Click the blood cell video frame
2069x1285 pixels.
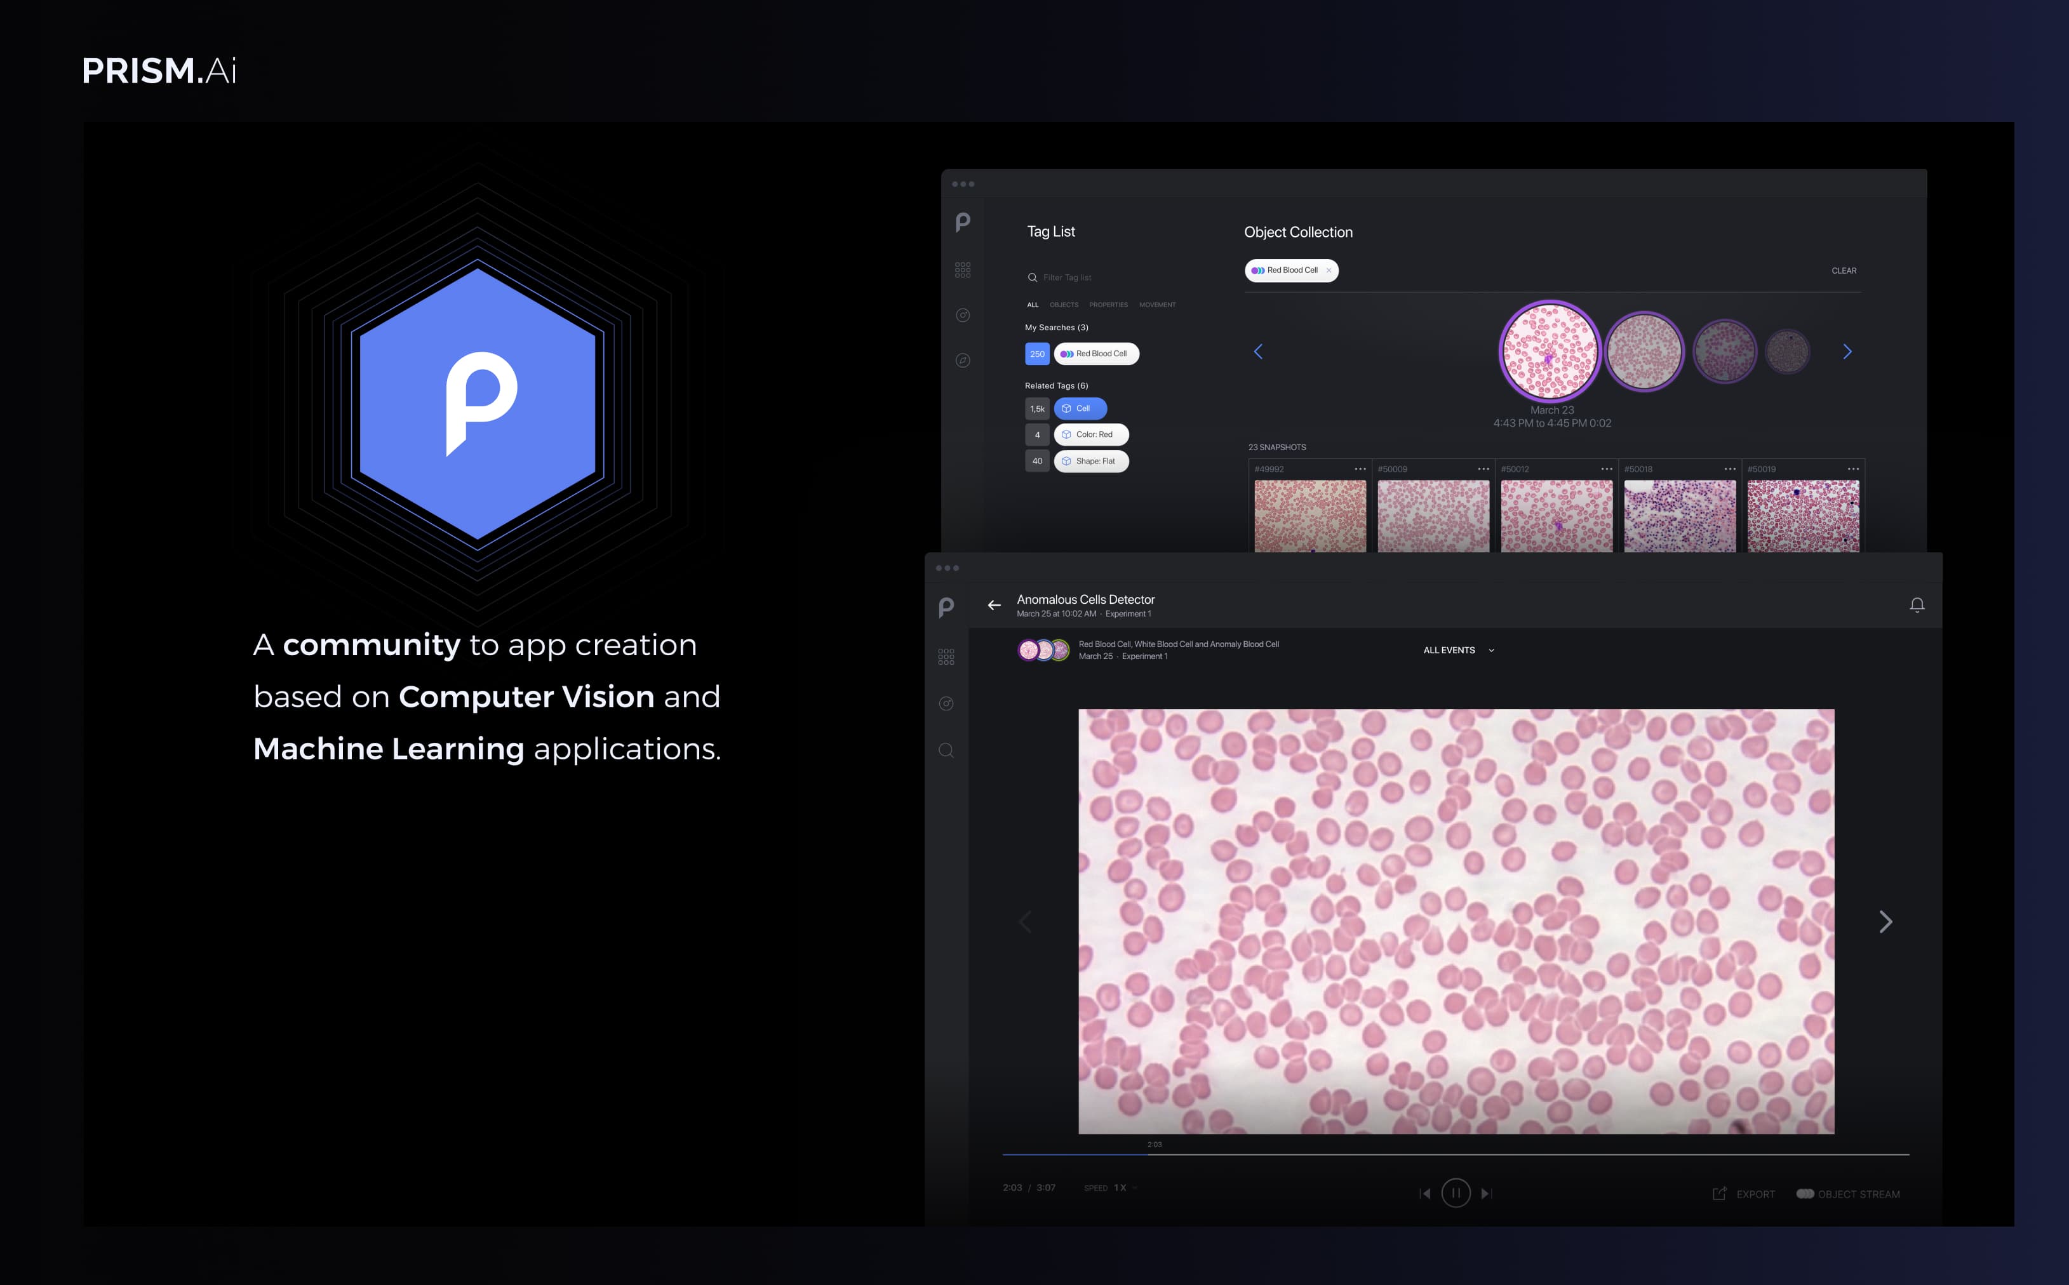click(1456, 922)
